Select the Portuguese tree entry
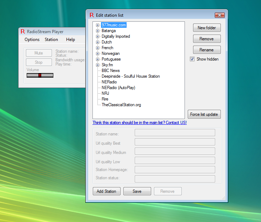This screenshot has width=261, height=222. click(x=111, y=59)
